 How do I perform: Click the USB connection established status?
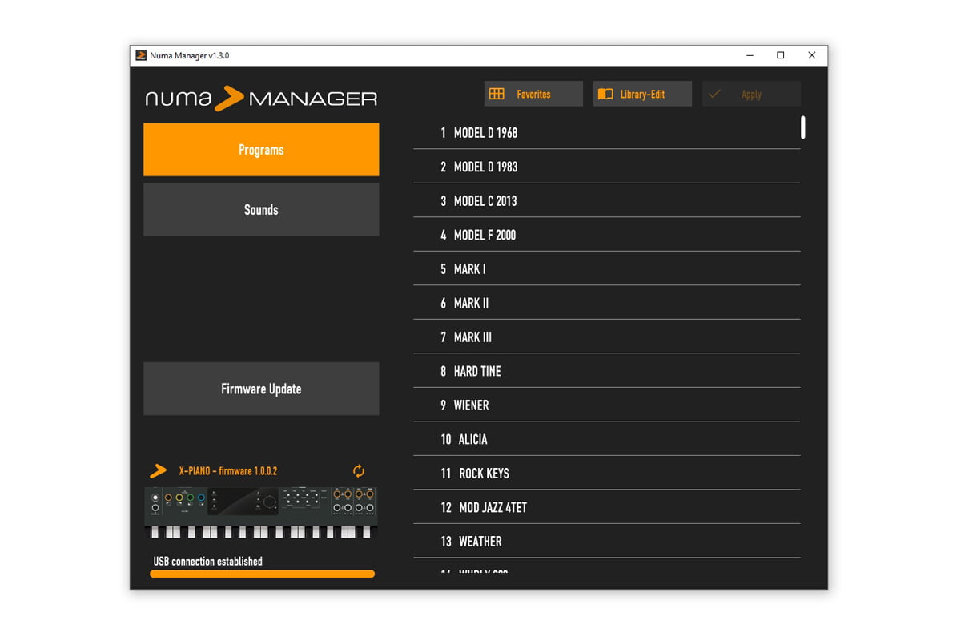click(208, 562)
